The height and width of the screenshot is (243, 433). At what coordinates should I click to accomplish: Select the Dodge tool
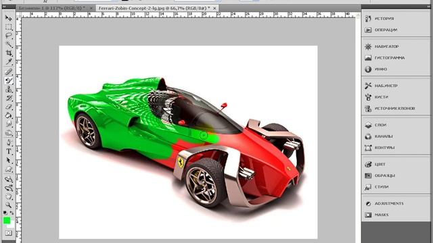tap(9, 133)
